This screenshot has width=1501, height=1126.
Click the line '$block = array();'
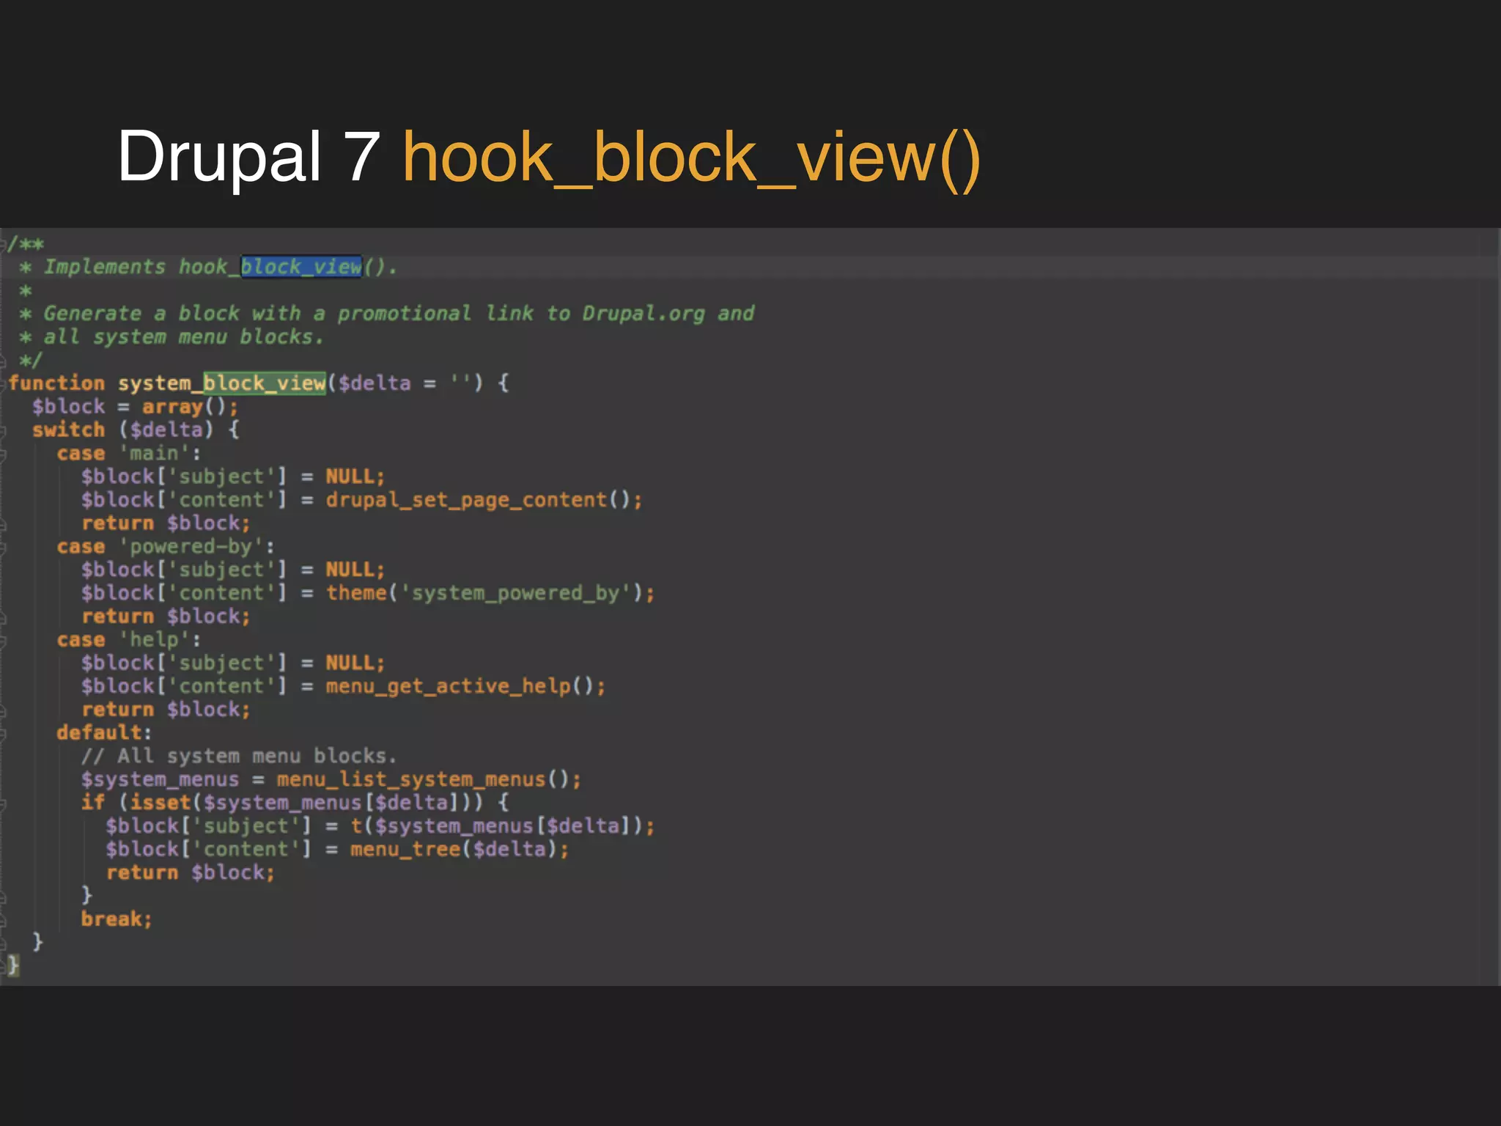136,406
